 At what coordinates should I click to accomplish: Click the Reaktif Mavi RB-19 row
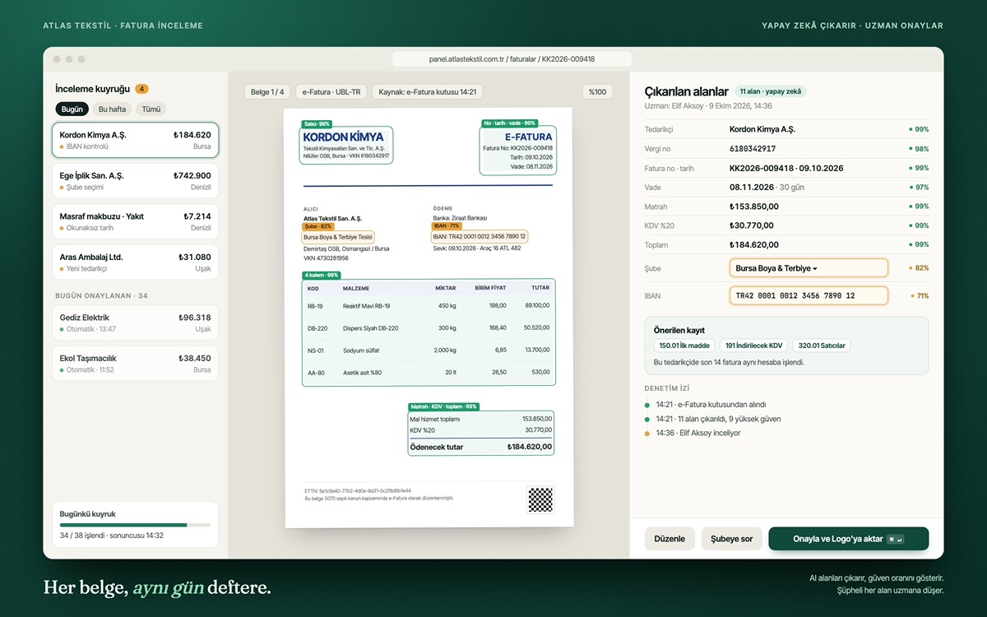point(429,305)
